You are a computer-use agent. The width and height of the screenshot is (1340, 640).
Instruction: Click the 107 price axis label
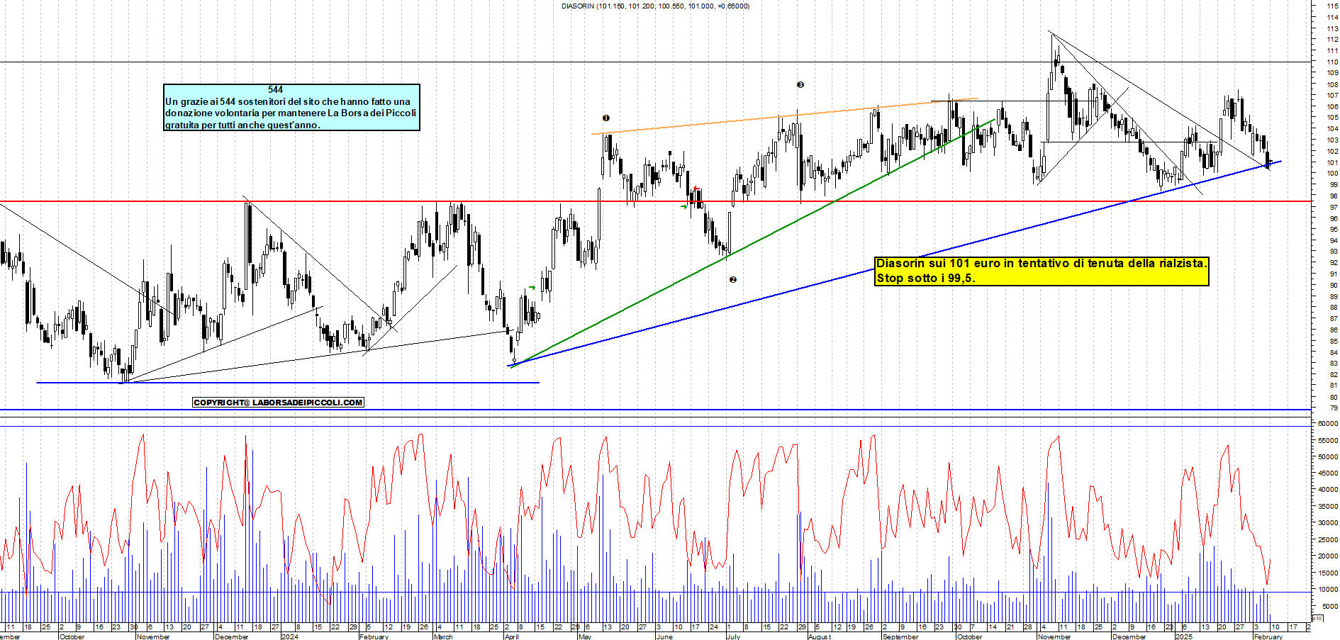tap(1333, 95)
